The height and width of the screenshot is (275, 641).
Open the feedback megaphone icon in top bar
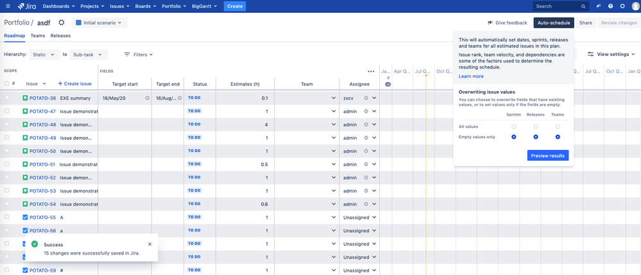click(599, 6)
